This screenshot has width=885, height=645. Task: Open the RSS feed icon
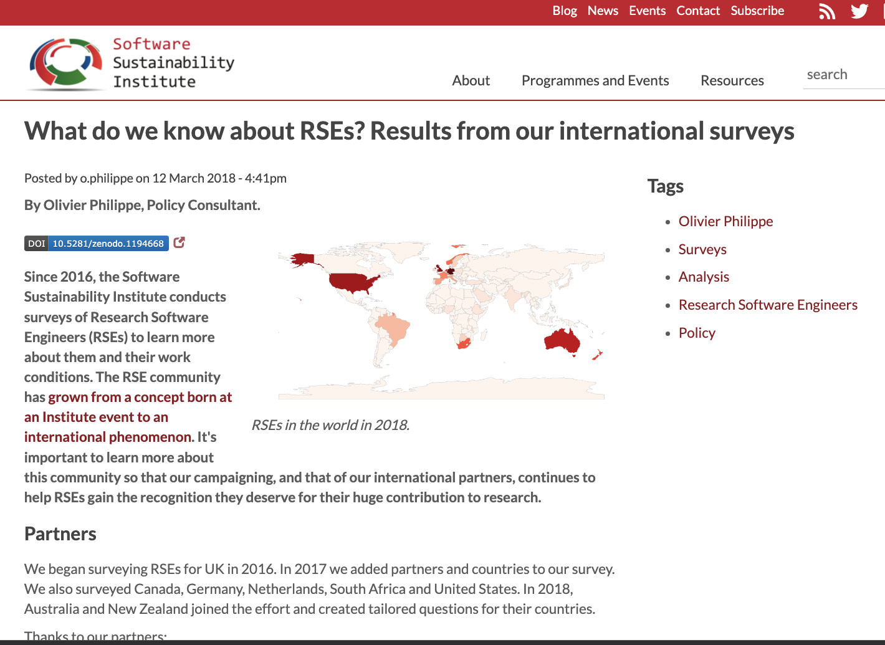click(827, 11)
